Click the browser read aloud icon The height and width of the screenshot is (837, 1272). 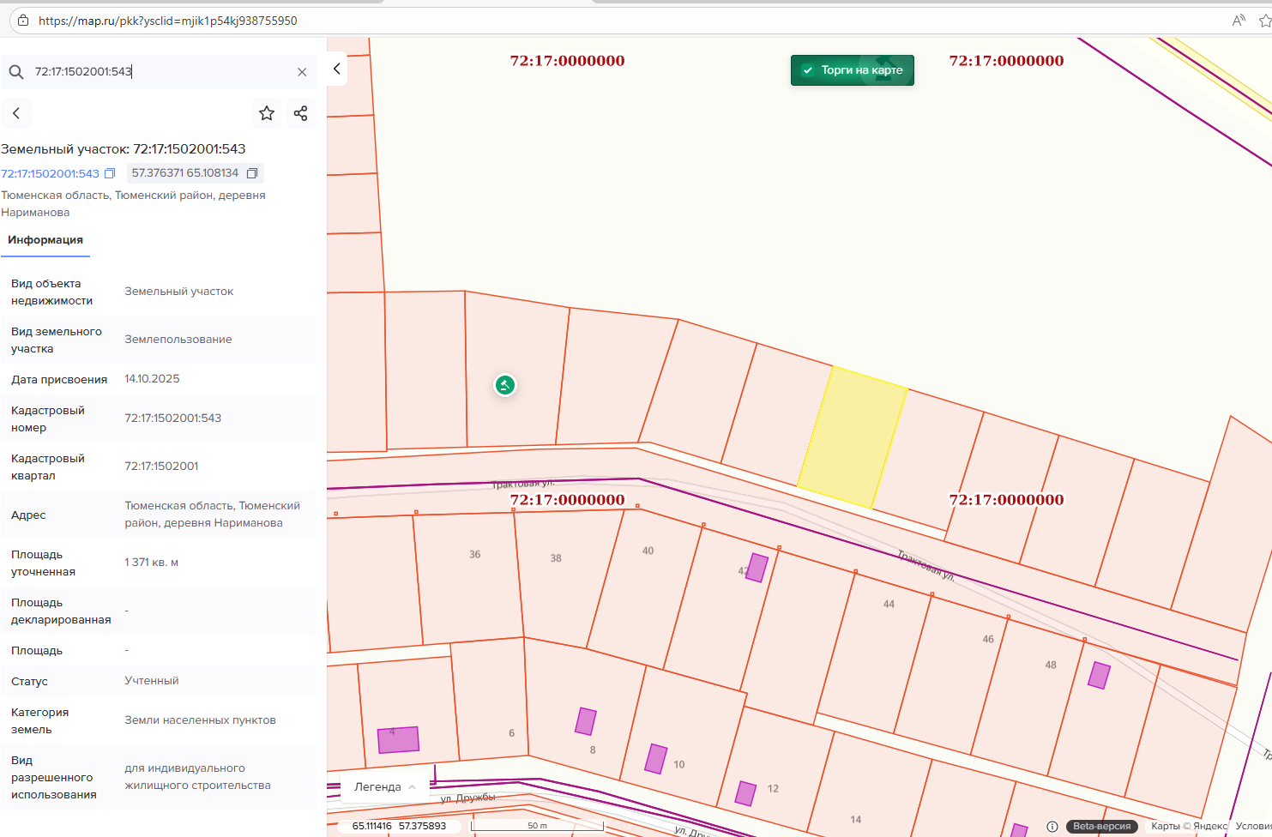(x=1238, y=21)
